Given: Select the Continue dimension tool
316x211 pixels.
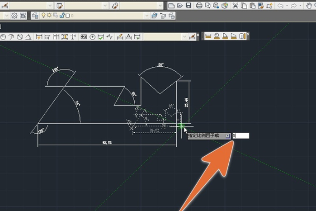Looking at the screenshot, I should [x=56, y=37].
